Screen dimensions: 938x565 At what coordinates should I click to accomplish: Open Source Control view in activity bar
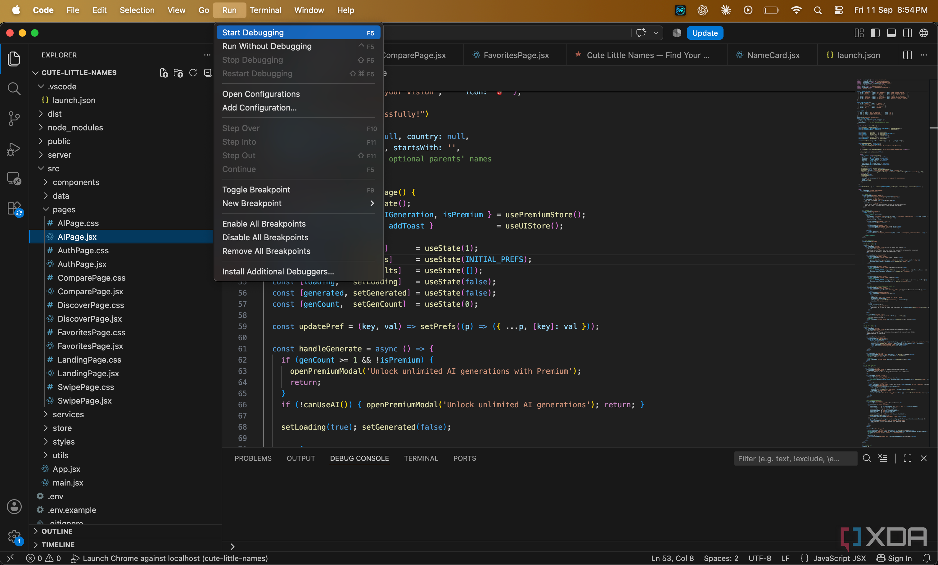(14, 118)
